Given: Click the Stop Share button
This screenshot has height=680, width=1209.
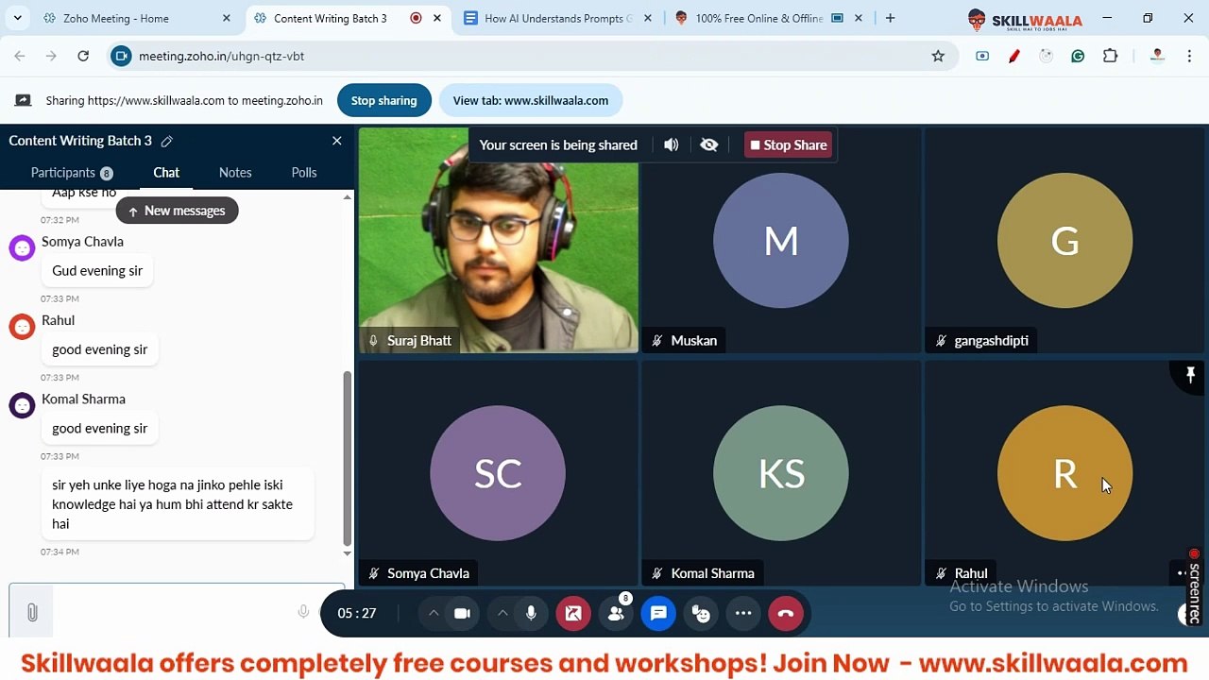Looking at the screenshot, I should pyautogui.click(x=788, y=144).
